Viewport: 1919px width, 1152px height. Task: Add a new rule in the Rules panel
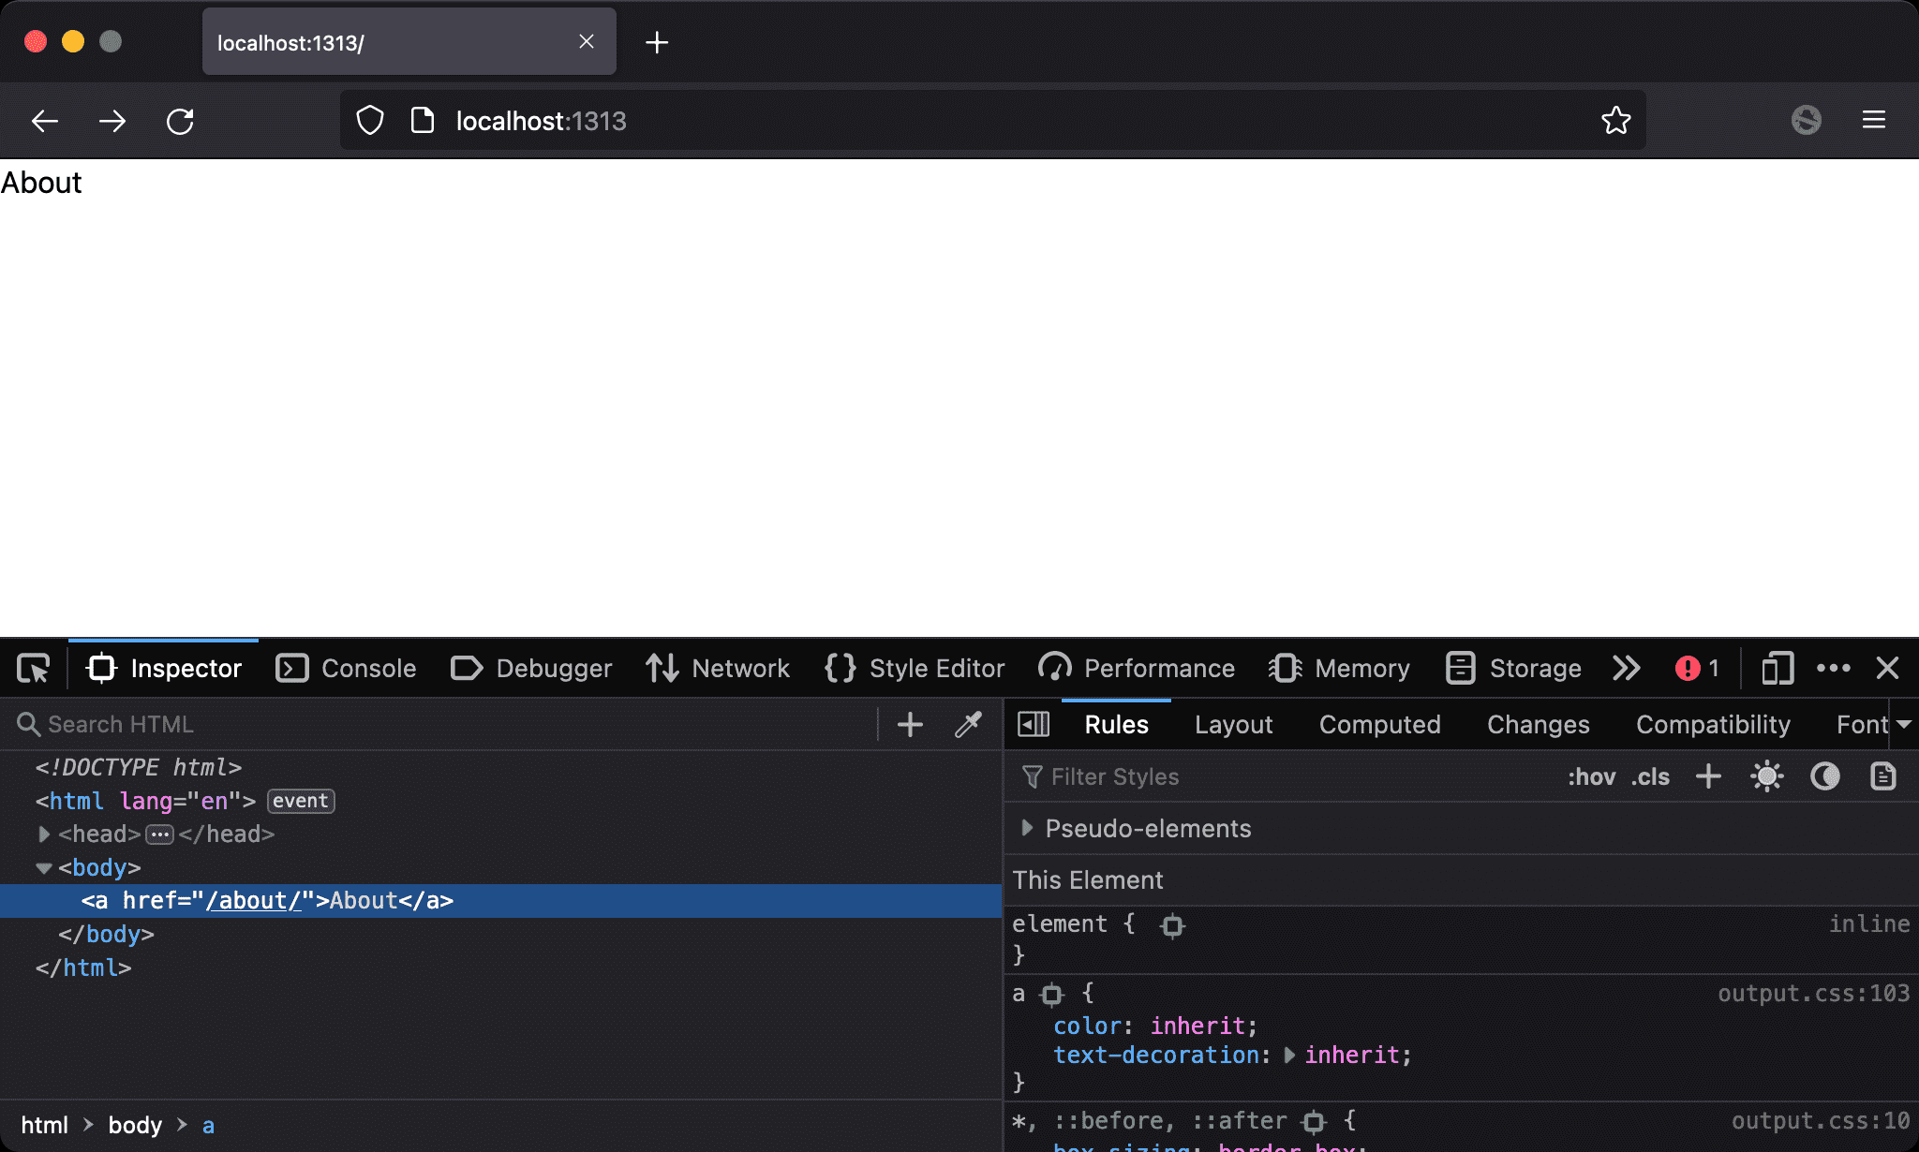point(1708,776)
